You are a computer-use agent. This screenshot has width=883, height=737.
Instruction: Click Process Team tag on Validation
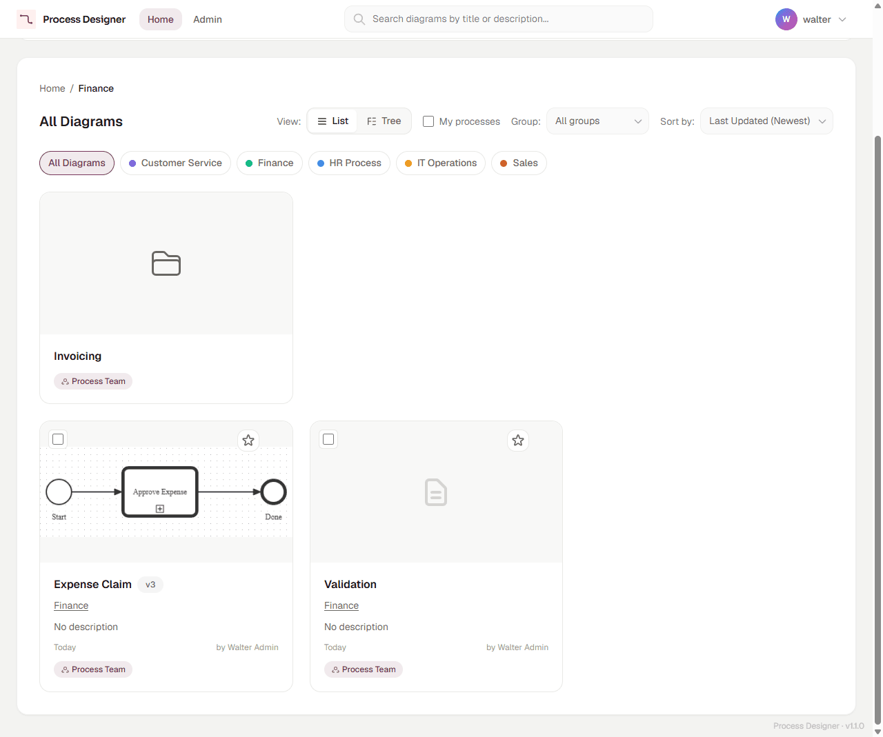click(x=364, y=669)
